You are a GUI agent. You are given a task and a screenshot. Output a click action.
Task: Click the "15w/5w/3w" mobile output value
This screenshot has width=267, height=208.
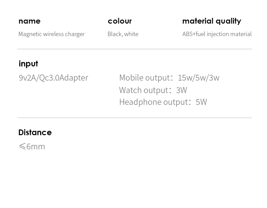198,78
